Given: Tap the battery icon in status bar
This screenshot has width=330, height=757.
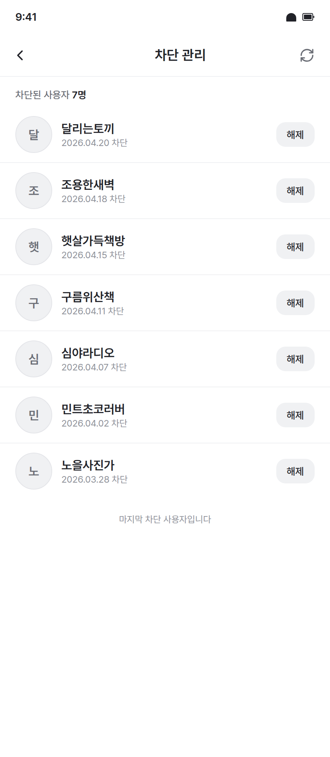Looking at the screenshot, I should point(308,17).
